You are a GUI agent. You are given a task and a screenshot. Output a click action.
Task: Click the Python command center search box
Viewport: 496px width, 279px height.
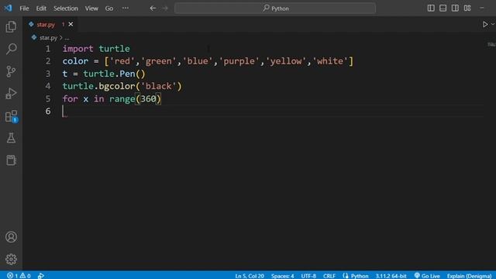click(x=275, y=9)
